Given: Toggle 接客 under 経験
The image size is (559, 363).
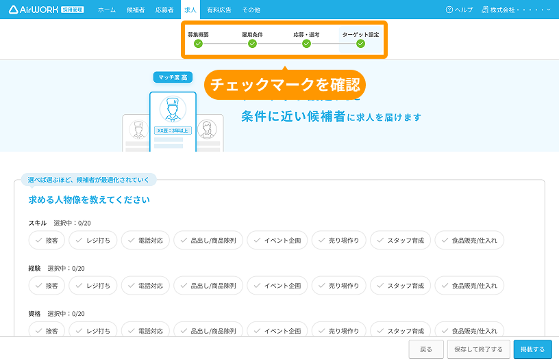Looking at the screenshot, I should point(47,286).
